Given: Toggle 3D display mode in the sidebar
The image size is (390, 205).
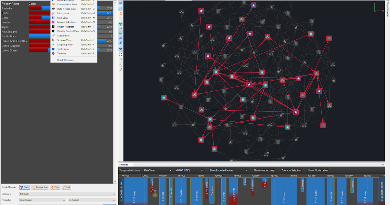Looking at the screenshot, I should coord(121,3).
